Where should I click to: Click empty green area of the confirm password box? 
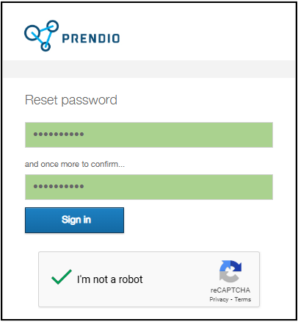pyautogui.click(x=178, y=187)
